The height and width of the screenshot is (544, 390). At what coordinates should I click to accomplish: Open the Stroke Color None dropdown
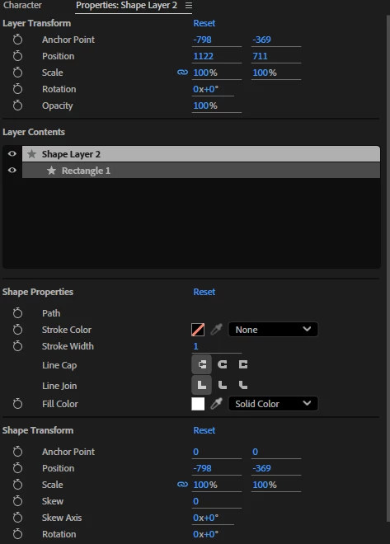pos(273,330)
